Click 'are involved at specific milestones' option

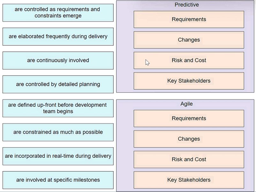[x=58, y=180]
